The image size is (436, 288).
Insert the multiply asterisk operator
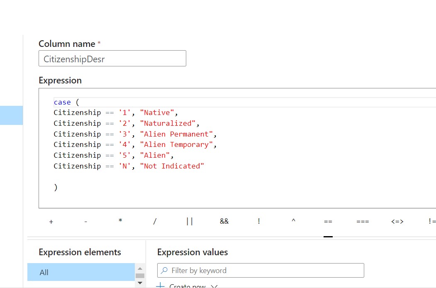tap(120, 221)
